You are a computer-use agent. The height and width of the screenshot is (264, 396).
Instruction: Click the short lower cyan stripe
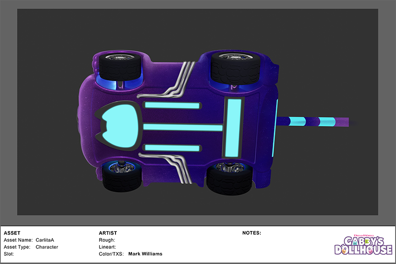pyautogui.click(x=172, y=147)
